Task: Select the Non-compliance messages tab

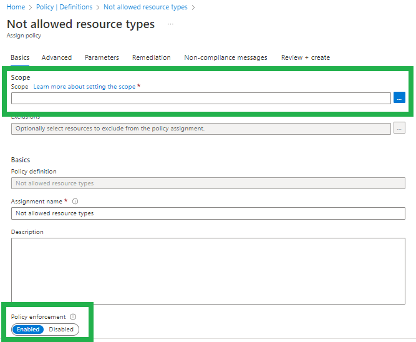Action: 226,57
